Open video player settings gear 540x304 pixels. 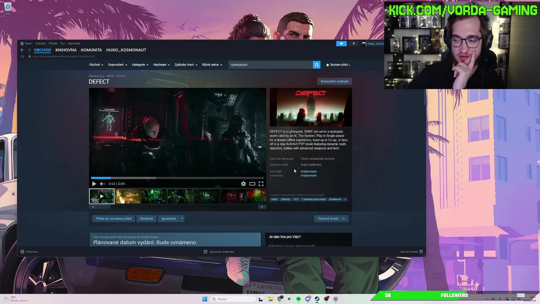(x=243, y=184)
